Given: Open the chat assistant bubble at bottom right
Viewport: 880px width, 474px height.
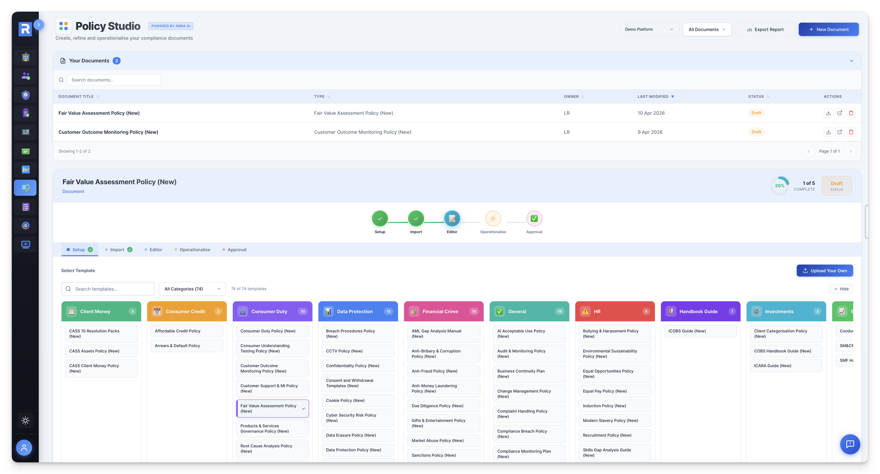Looking at the screenshot, I should tap(850, 444).
